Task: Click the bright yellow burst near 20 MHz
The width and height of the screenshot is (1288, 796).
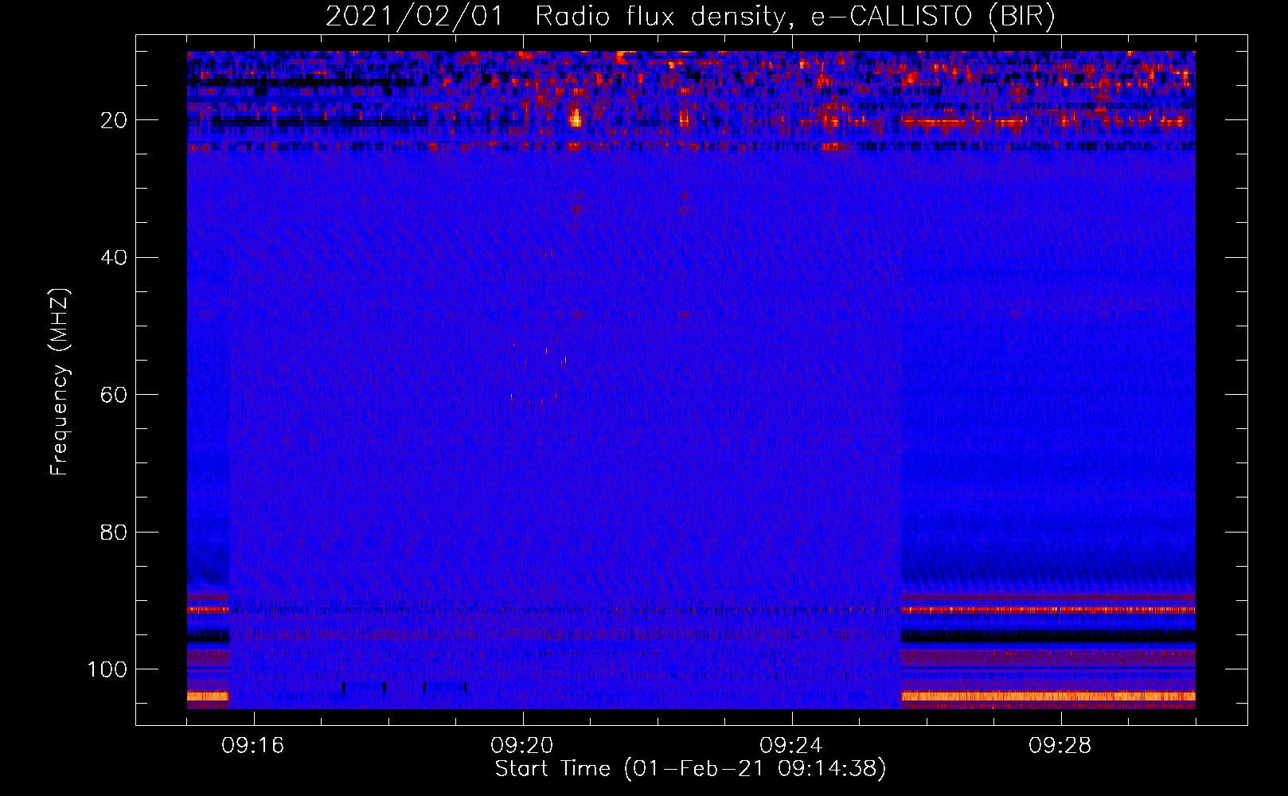Action: (x=576, y=119)
